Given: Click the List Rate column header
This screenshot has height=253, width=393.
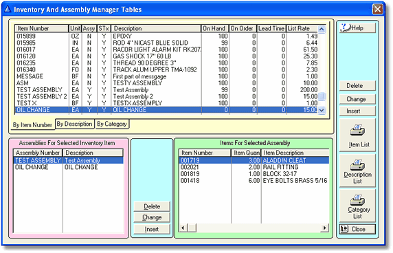Looking at the screenshot, I should tap(302, 29).
